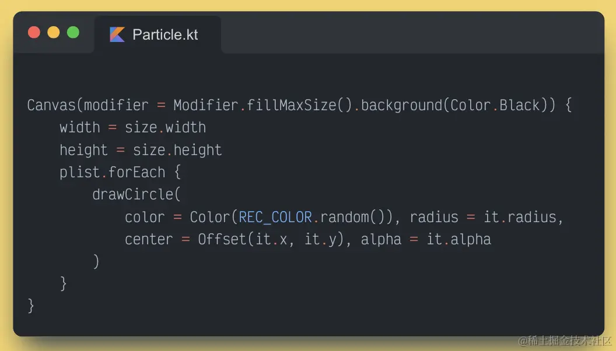Click the size.height expression
Image resolution: width=616 pixels, height=351 pixels.
tap(177, 150)
